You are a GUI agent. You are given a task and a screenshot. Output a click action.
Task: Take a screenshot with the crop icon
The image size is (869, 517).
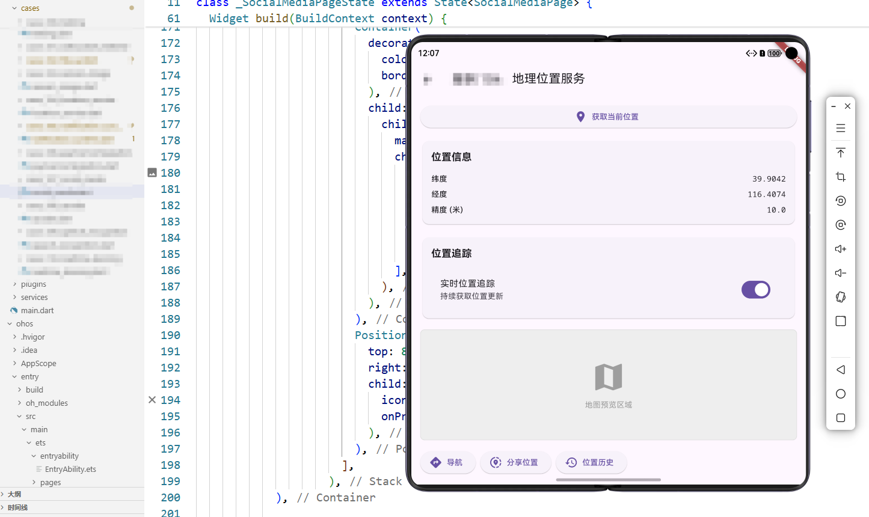(840, 177)
